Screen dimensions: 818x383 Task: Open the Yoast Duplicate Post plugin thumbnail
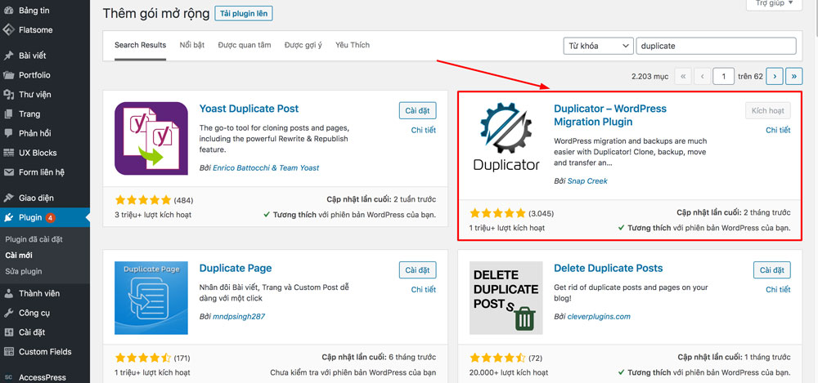click(151, 139)
